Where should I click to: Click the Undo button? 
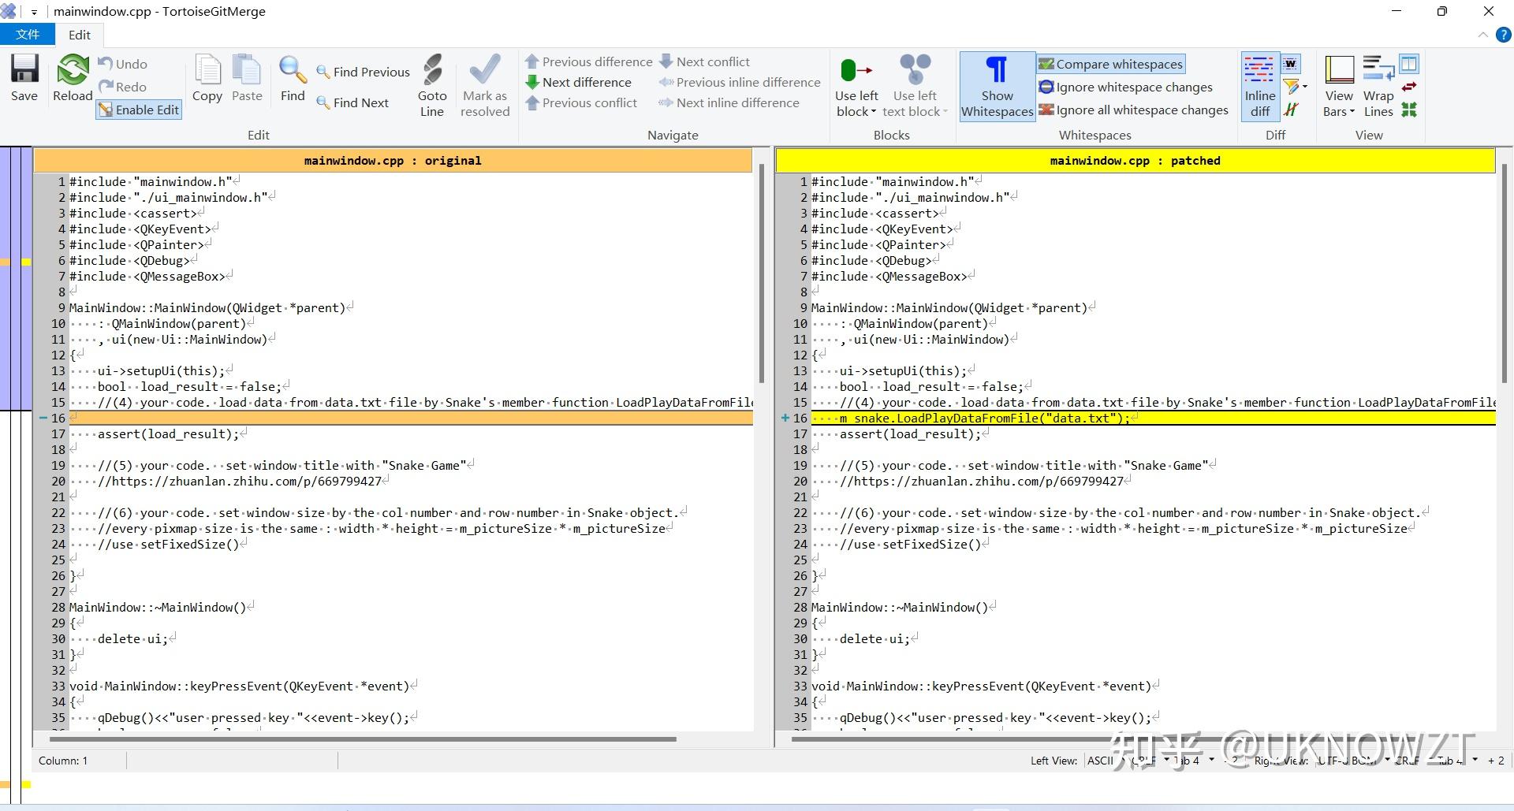(x=124, y=63)
